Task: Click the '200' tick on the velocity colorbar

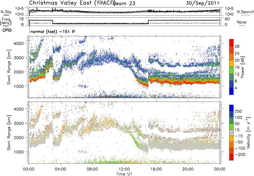Action: pyautogui.click(x=238, y=111)
